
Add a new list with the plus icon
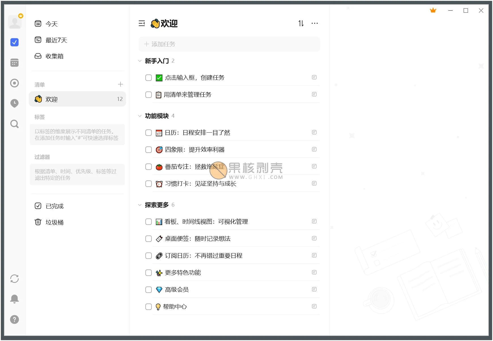[120, 84]
